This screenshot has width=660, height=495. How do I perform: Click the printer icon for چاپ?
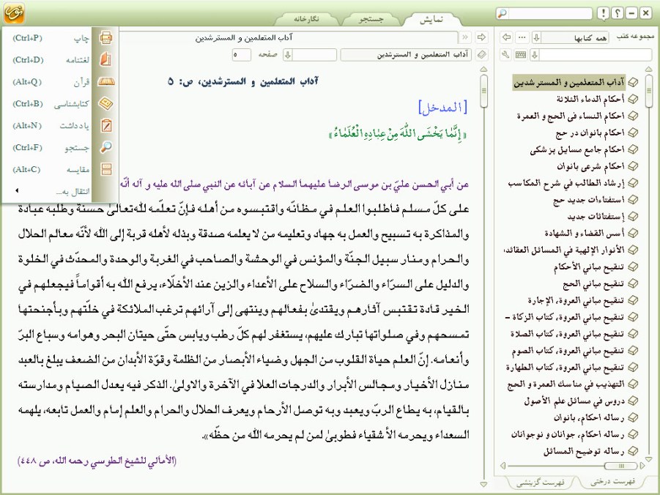(x=105, y=38)
